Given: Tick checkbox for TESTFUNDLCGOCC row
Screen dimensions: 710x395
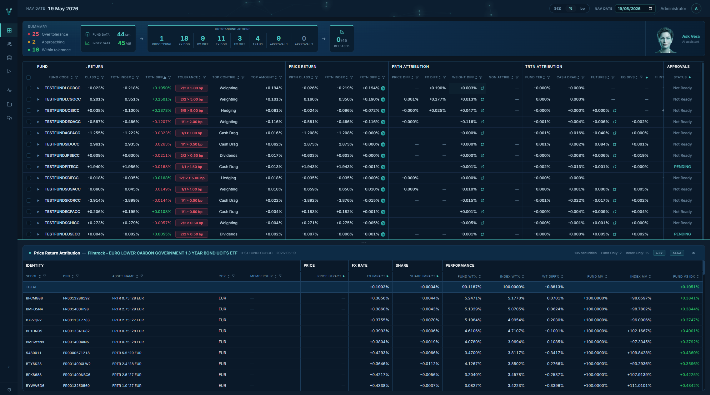Looking at the screenshot, I should (29, 99).
